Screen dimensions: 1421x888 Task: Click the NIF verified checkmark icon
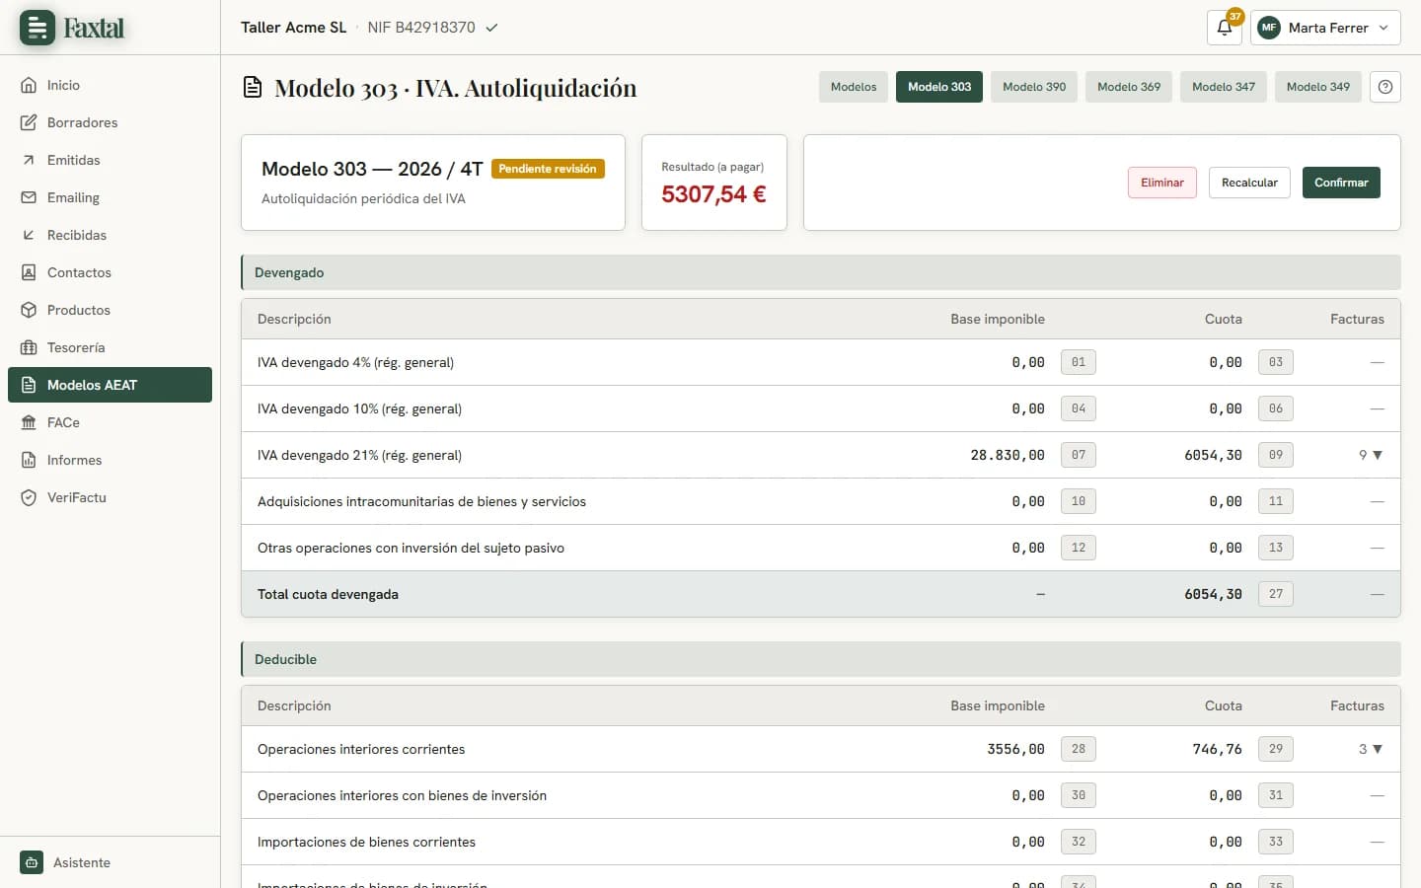(x=491, y=28)
